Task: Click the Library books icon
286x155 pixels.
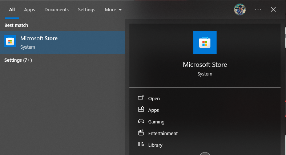Action: (141, 145)
